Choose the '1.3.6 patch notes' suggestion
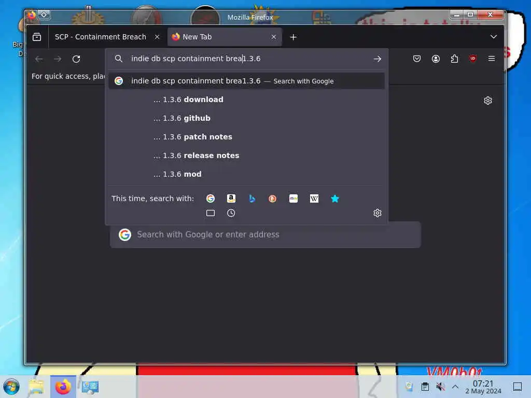 (x=246, y=137)
